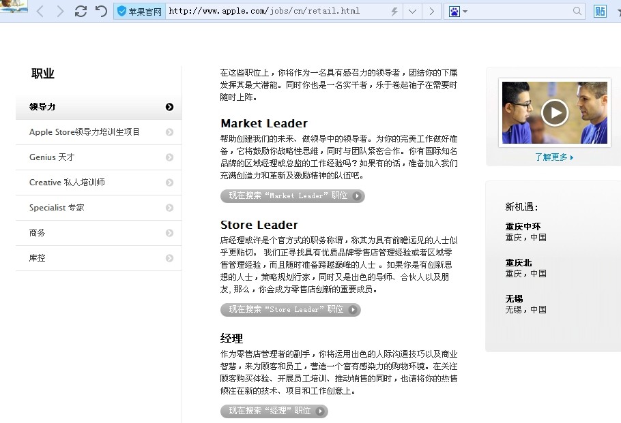Click the 经理 section heading
The width and height of the screenshot is (621, 423).
click(x=232, y=339)
